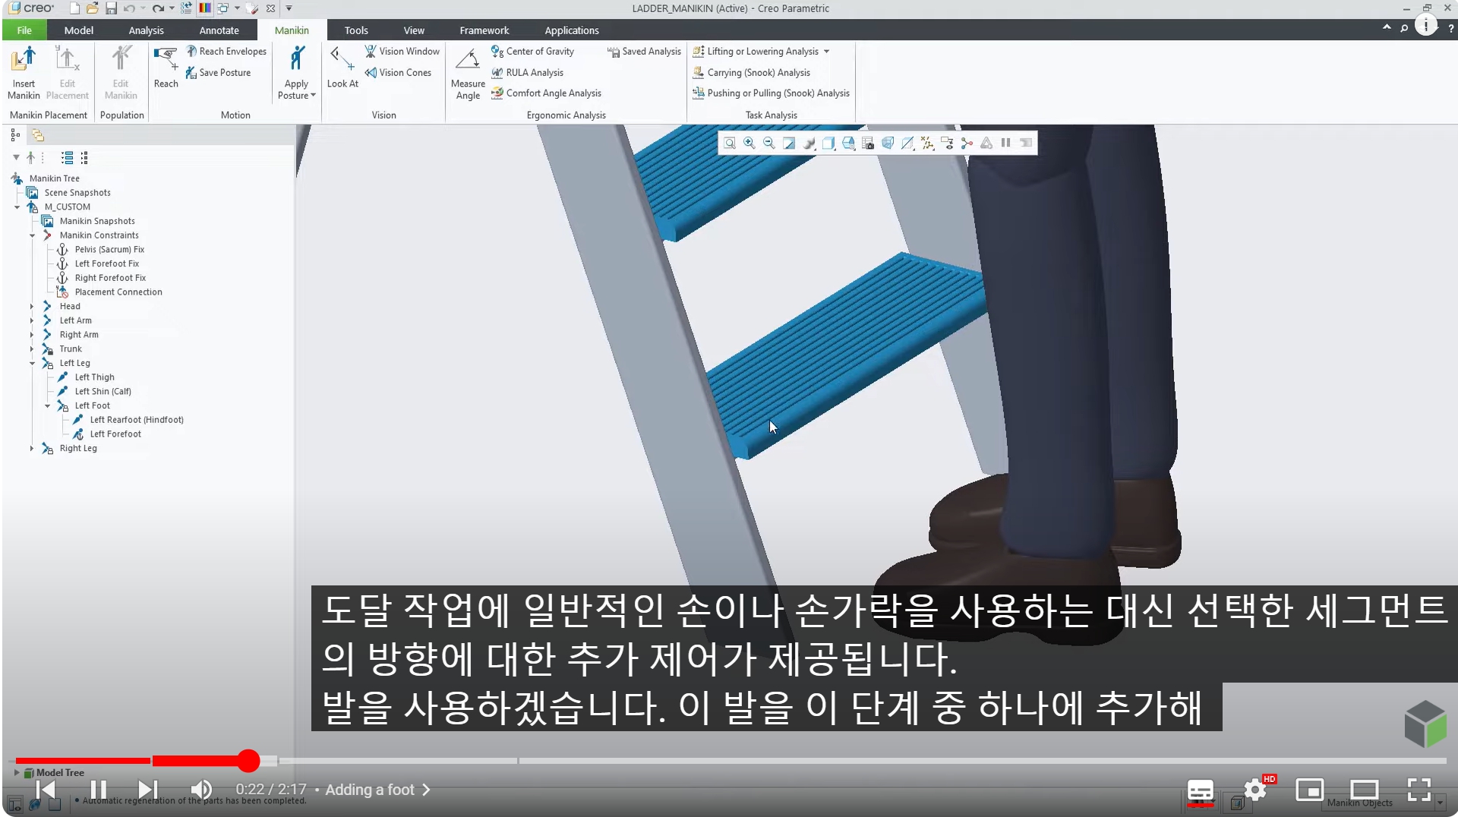Open Comfort Angle Analysis

546,93
